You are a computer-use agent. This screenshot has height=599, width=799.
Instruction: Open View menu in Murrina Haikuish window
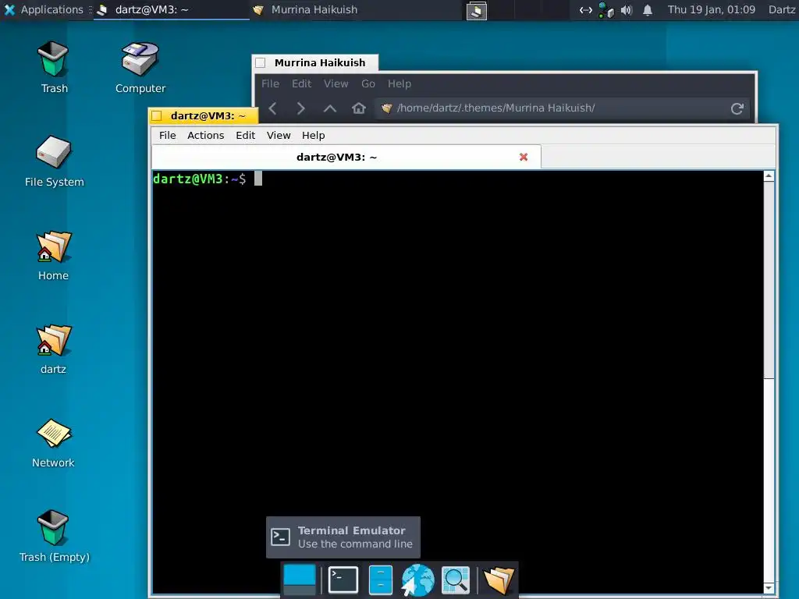[336, 84]
